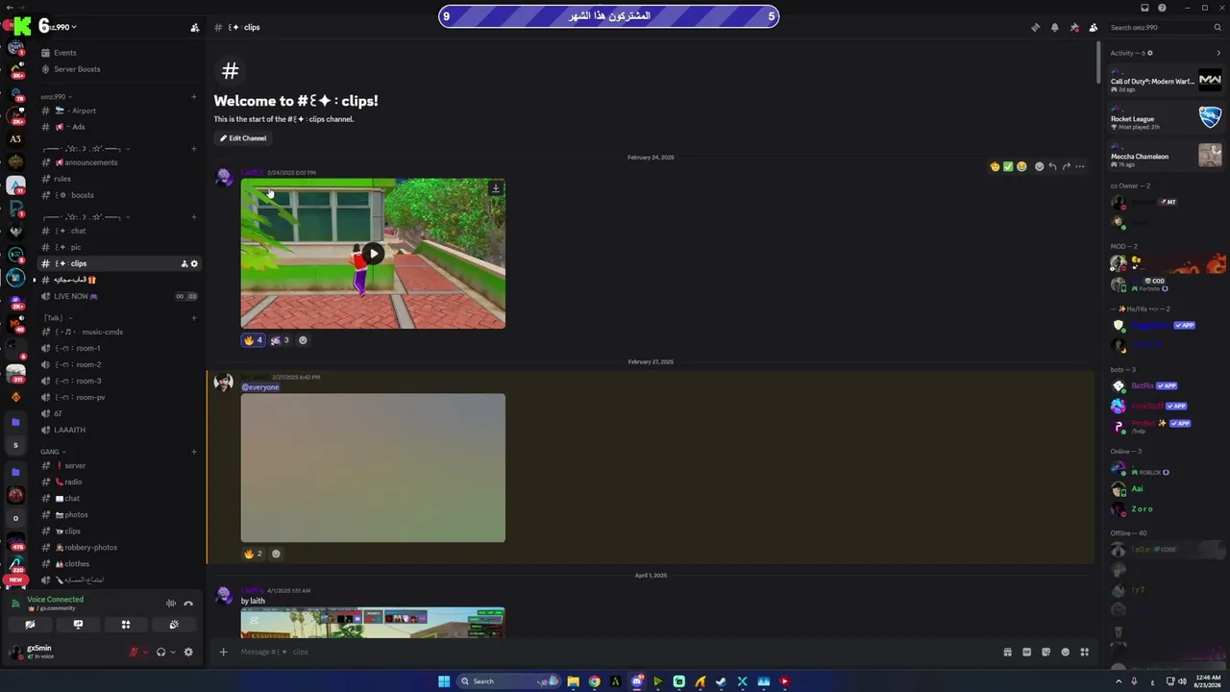Join the room-1 voice channel

coord(119,348)
